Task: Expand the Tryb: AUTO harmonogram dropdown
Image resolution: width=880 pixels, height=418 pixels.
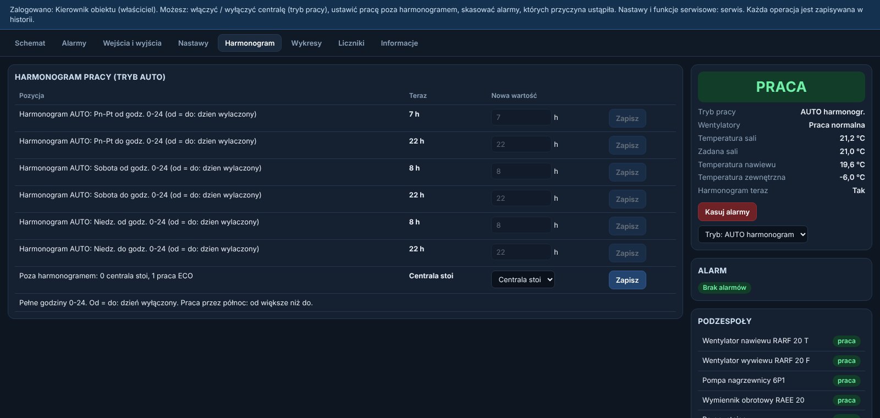Action: (x=752, y=234)
